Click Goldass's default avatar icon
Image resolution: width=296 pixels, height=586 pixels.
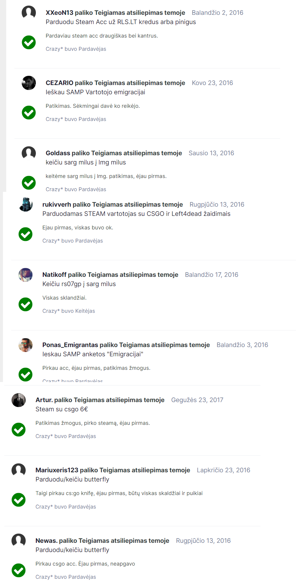tap(29, 153)
